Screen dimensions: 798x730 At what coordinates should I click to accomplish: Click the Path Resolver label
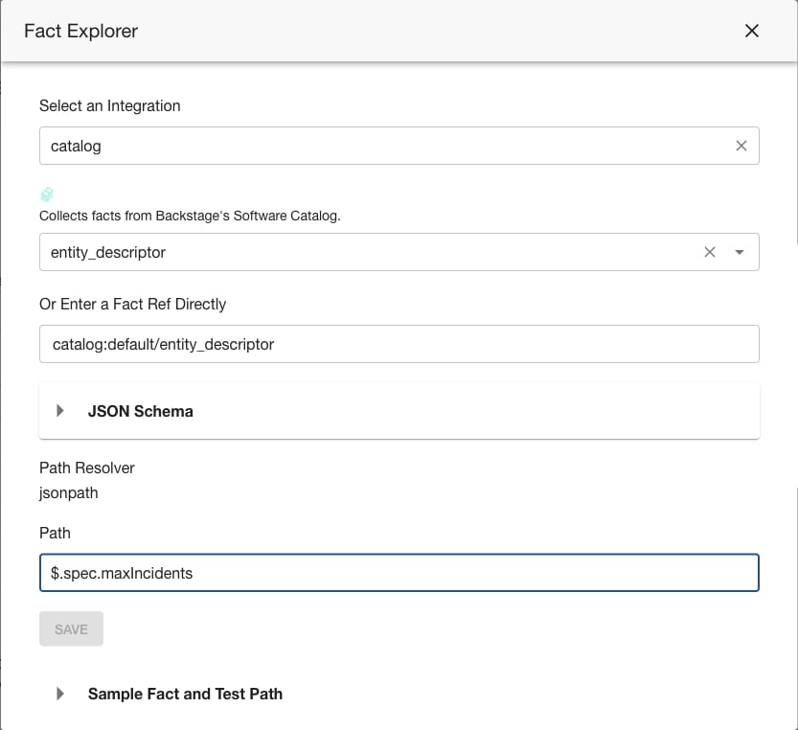(x=87, y=468)
